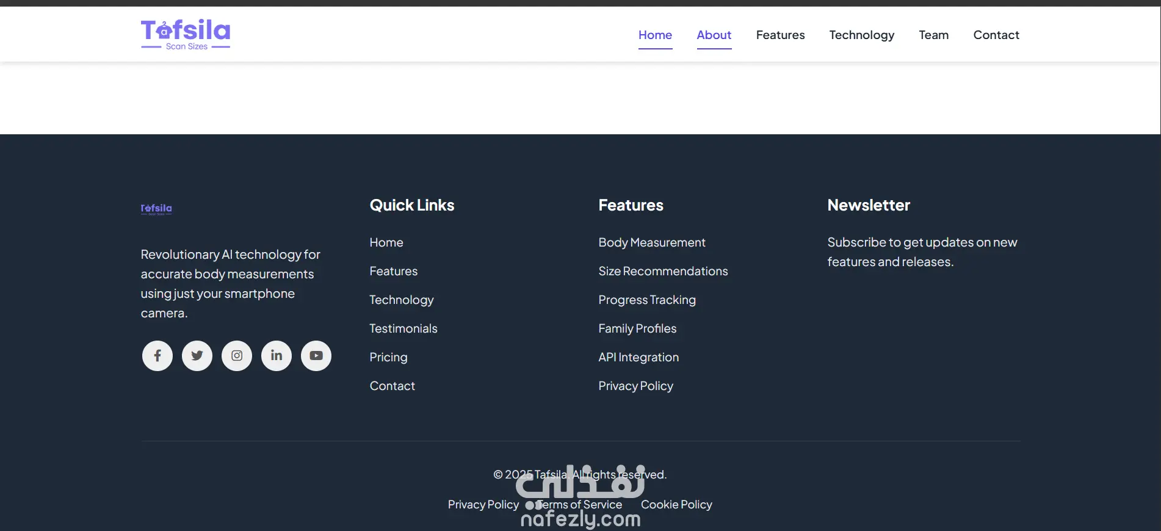Click the Features footer column heading
1161x531 pixels.
tap(631, 205)
